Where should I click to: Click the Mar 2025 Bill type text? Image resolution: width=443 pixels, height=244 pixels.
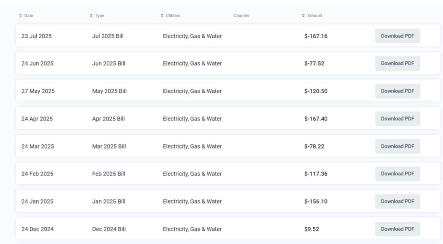point(109,146)
